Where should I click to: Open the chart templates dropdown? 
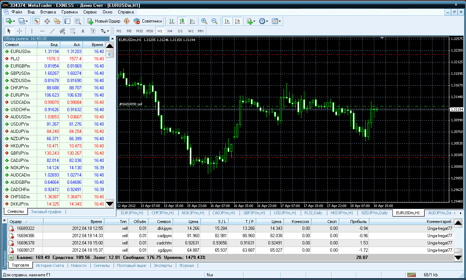[276, 21]
